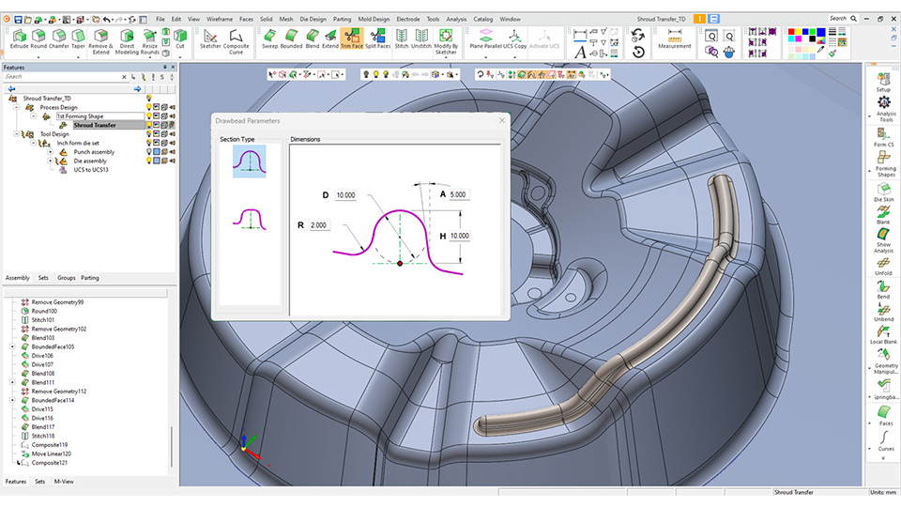Expand the Die assembly node
This screenshot has height=507, width=901.
click(51, 161)
